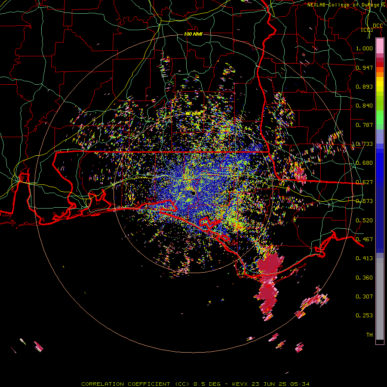The height and width of the screenshot is (387, 387).
Task: Select the 0.253 legend value
Action: click(364, 316)
